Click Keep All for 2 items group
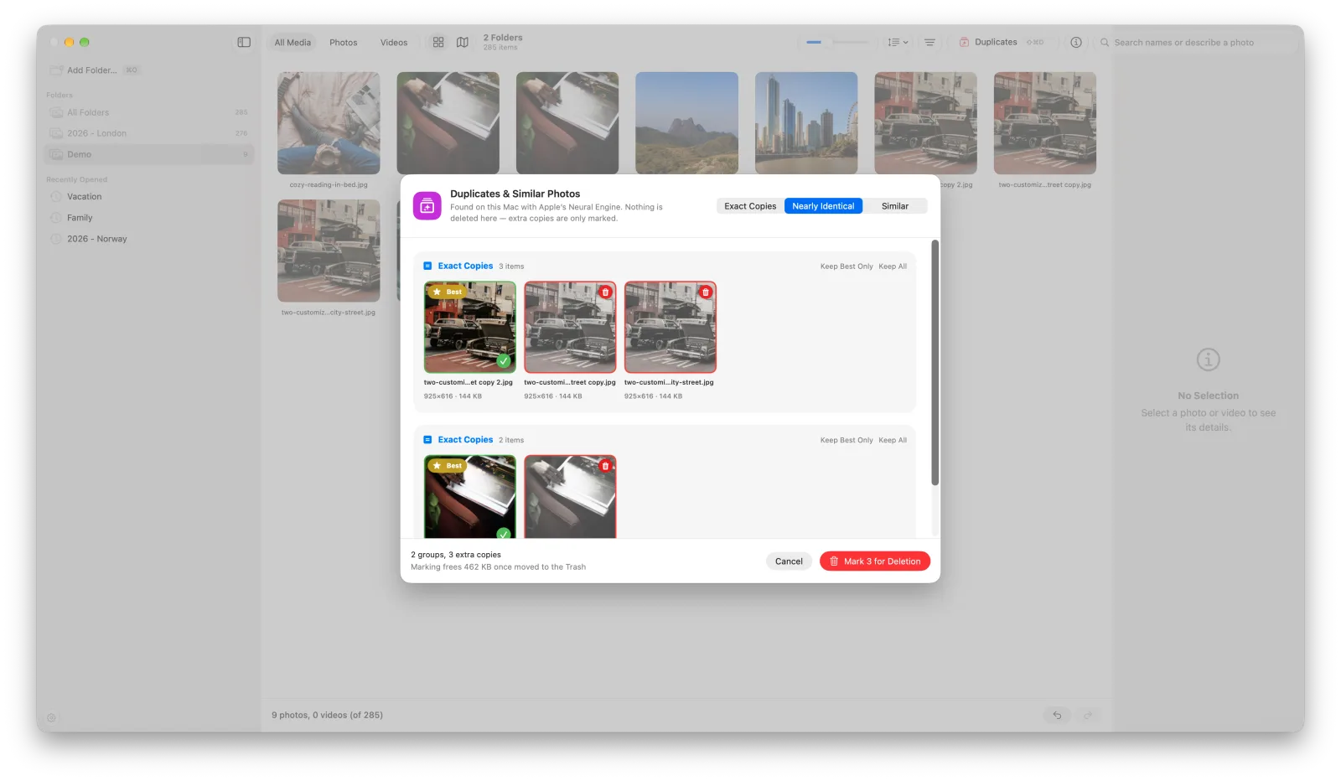The image size is (1341, 781). (x=893, y=440)
